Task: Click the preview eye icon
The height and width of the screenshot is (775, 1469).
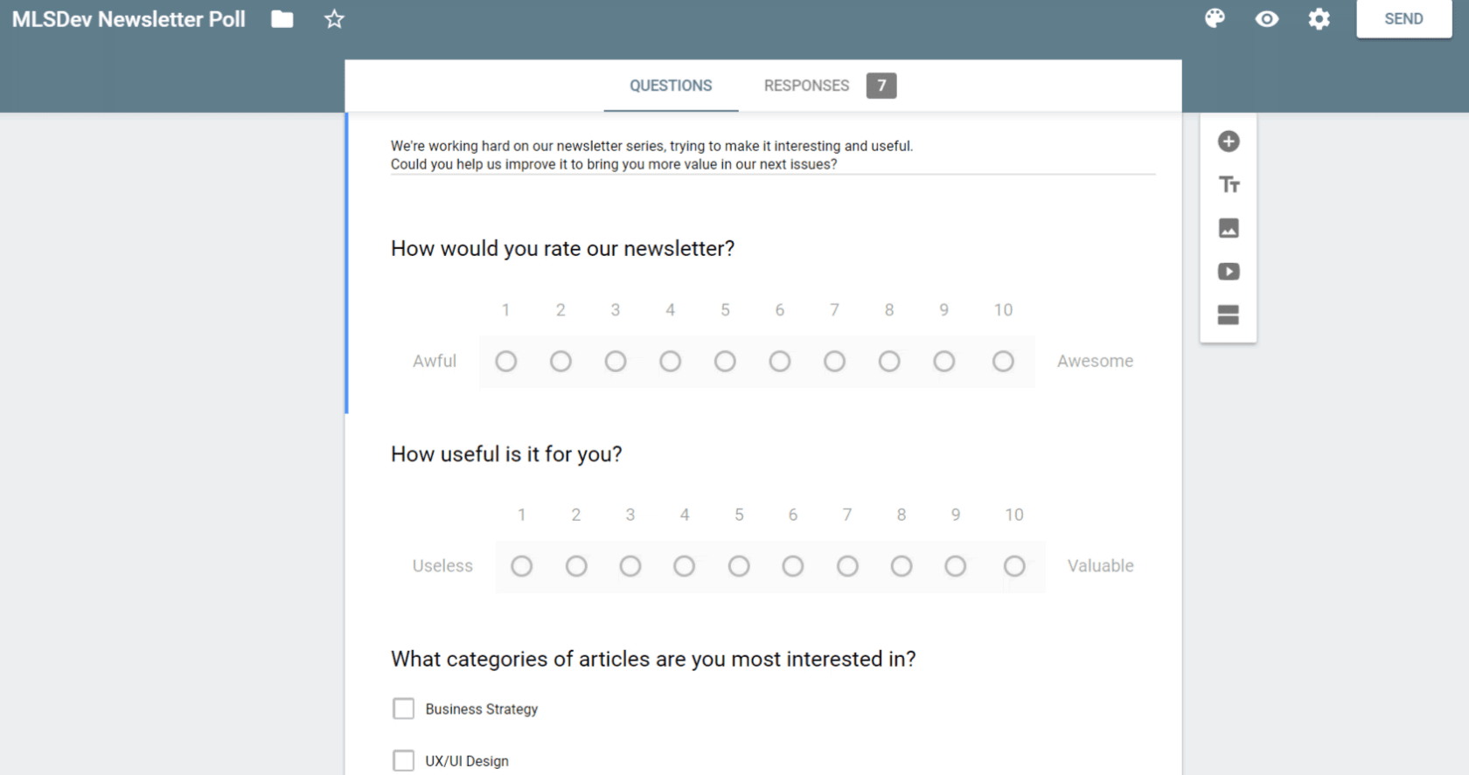Action: coord(1267,18)
